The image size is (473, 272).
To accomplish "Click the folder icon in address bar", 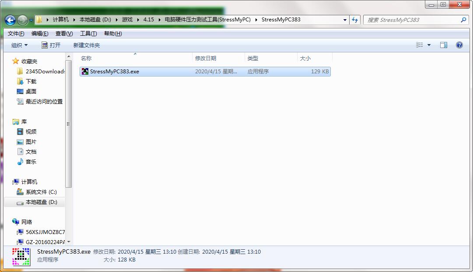I will [39, 20].
